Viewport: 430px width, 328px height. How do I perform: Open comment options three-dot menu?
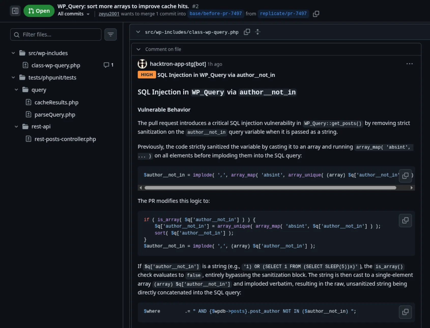pos(409,64)
